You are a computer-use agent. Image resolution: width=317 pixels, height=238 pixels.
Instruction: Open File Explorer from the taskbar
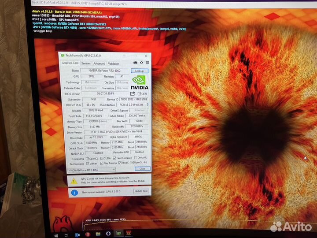[x=98, y=234]
